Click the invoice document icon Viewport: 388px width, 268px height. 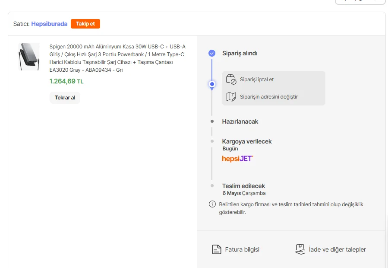217,249
